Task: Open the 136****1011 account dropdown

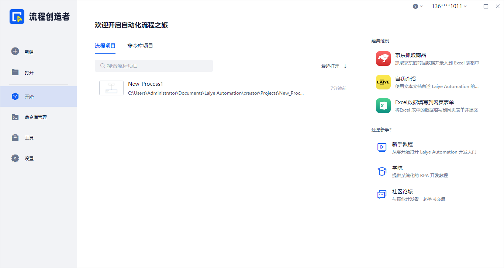Action: 449,6
